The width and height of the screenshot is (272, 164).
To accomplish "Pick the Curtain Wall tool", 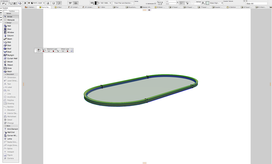I will click(x=11, y=58).
